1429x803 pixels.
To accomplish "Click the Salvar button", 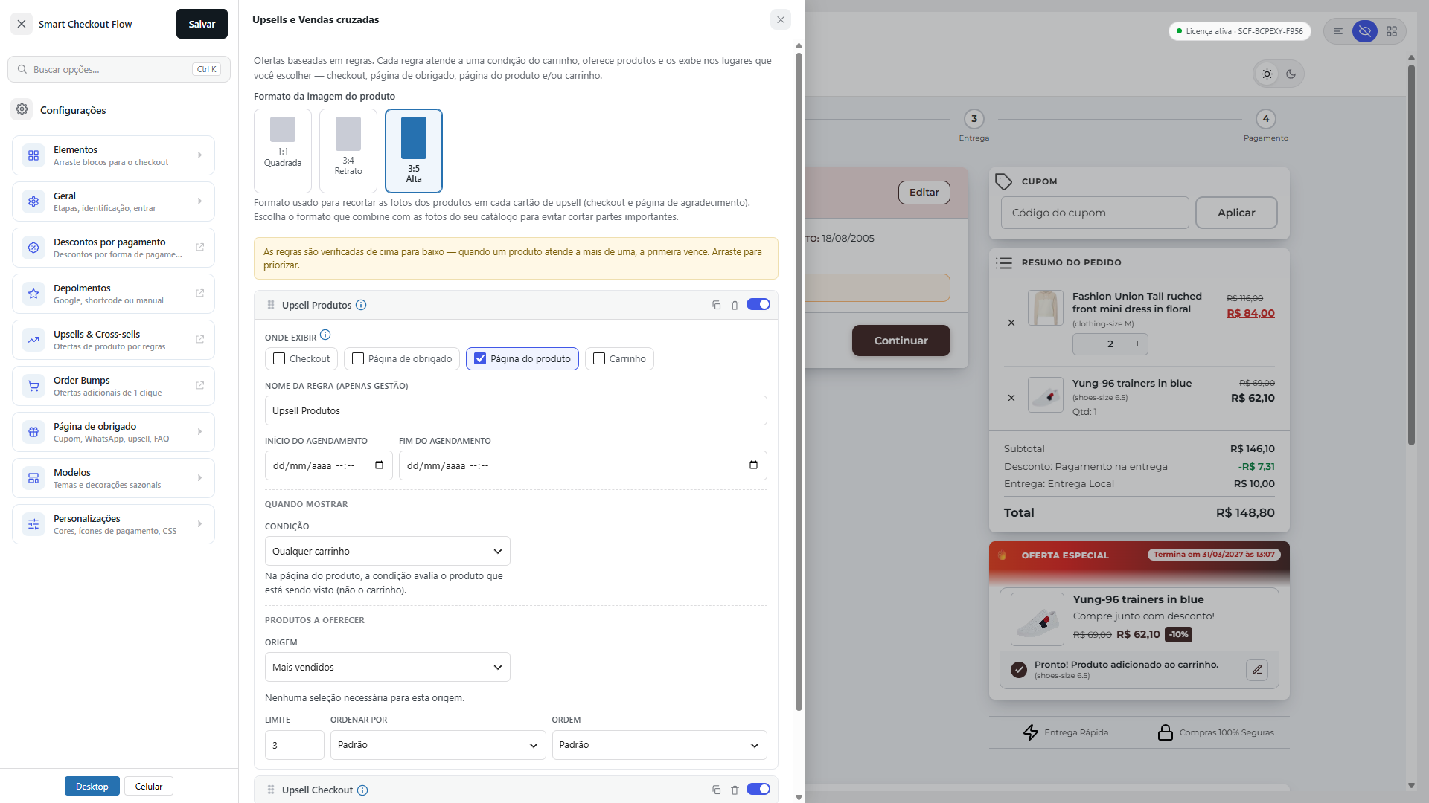I will pos(202,24).
